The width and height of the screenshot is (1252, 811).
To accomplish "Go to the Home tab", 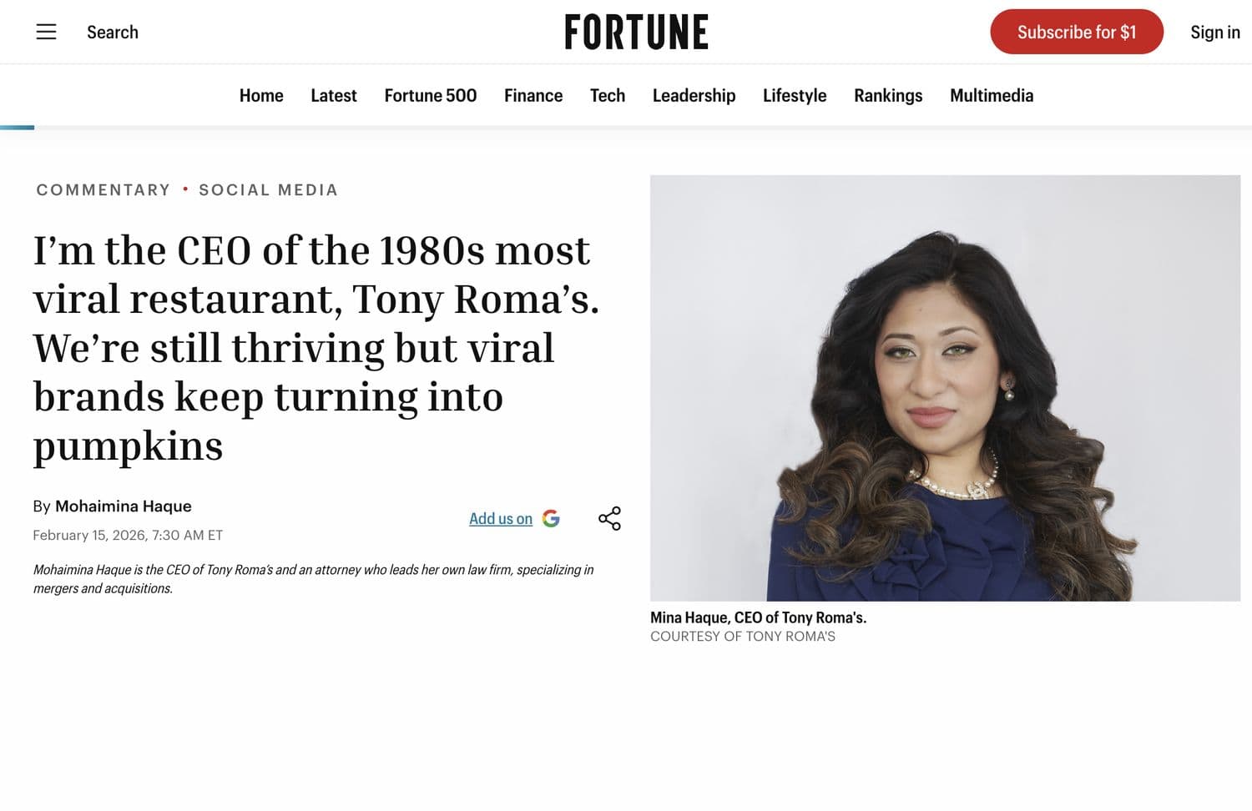I will [261, 95].
